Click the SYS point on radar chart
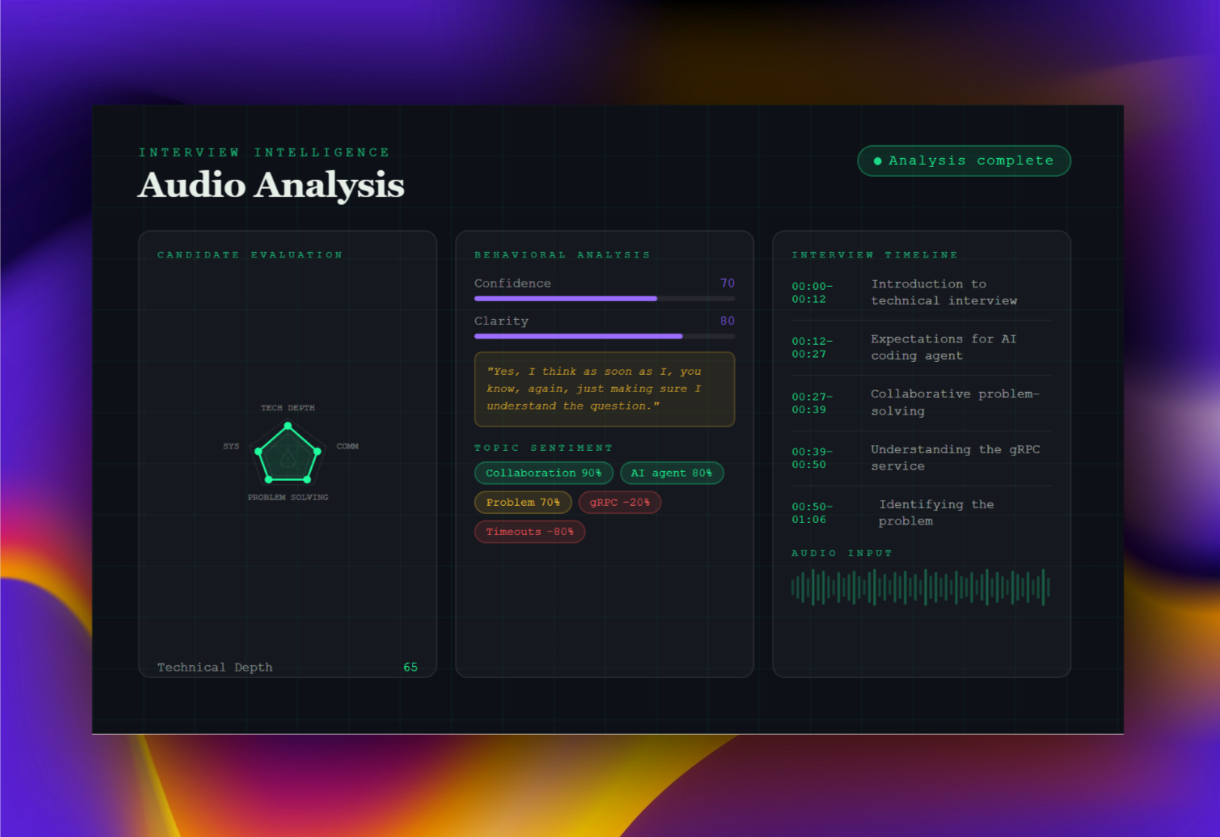1220x837 pixels. [258, 452]
